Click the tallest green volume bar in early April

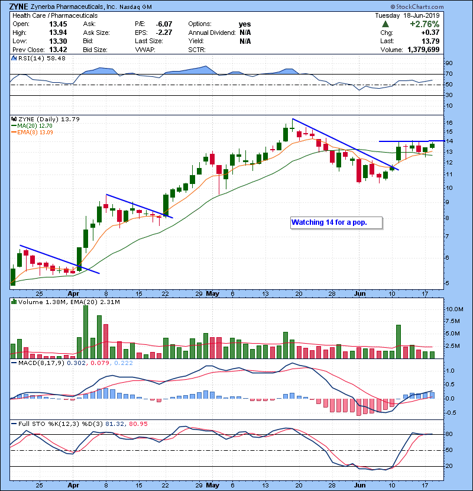(x=86, y=332)
